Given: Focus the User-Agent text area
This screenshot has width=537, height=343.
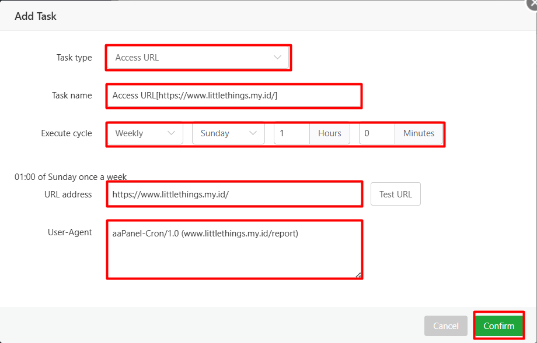Looking at the screenshot, I should pyautogui.click(x=233, y=250).
